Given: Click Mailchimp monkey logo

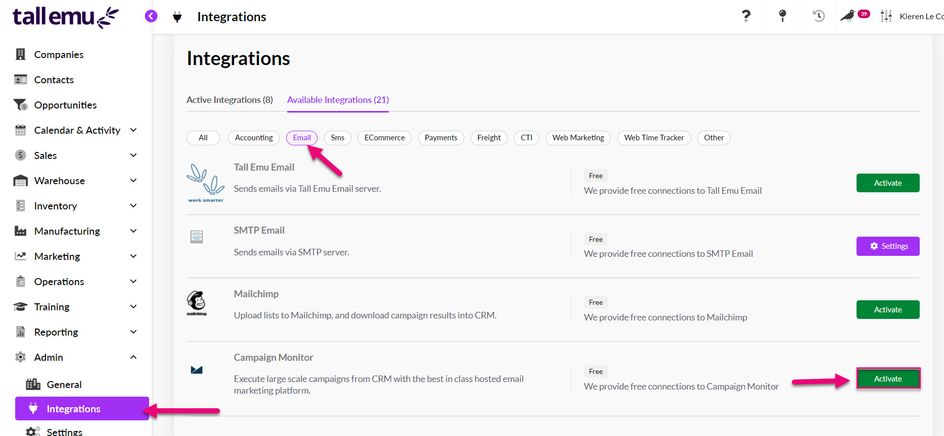Looking at the screenshot, I should (197, 303).
